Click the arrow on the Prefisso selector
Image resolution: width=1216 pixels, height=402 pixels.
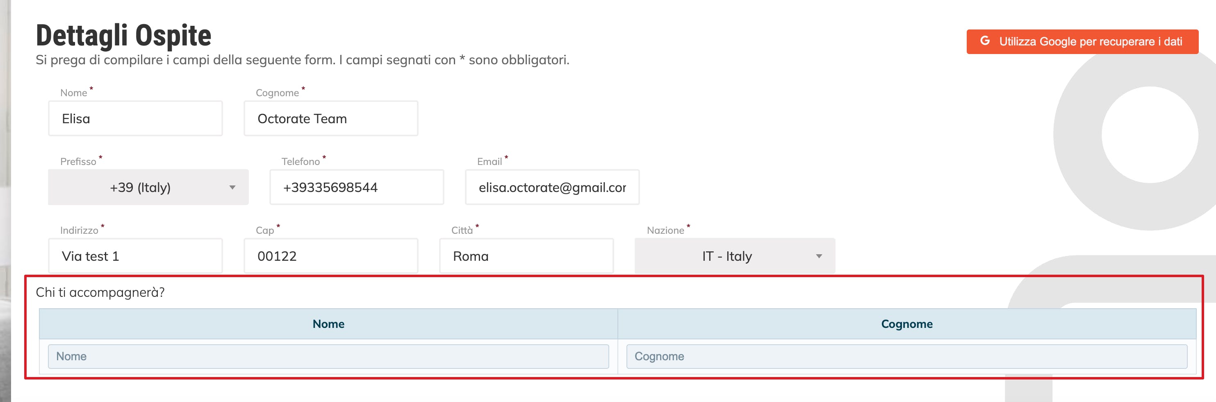(x=232, y=187)
